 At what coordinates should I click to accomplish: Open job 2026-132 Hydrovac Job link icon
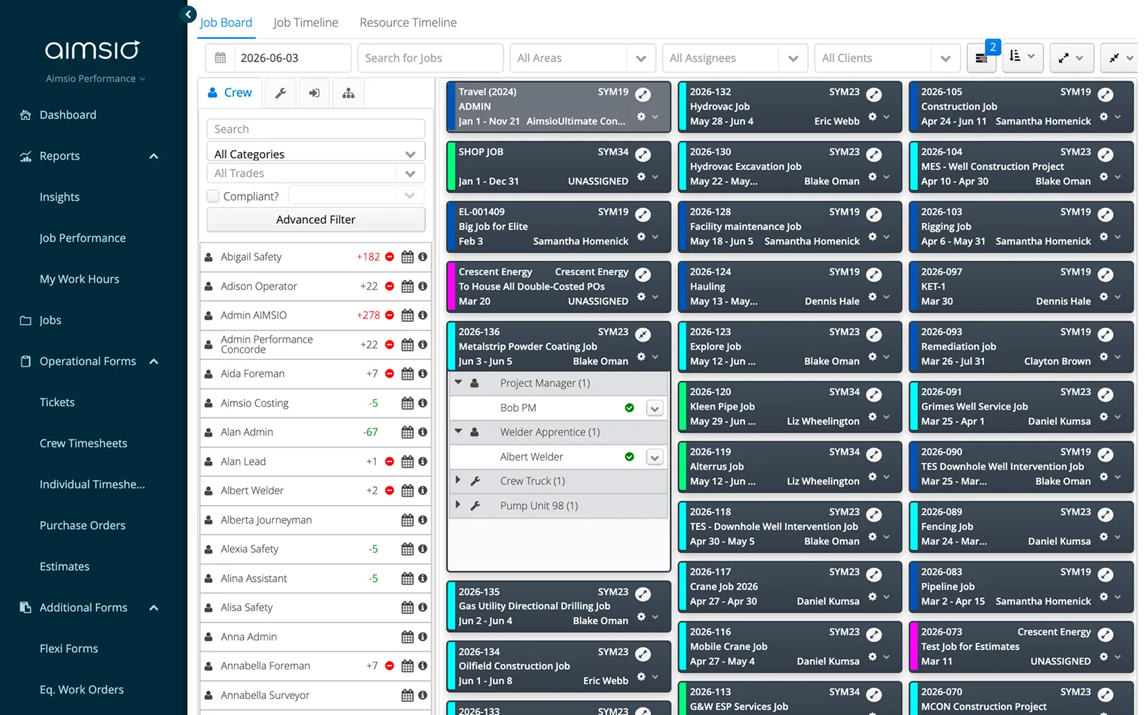874,95
